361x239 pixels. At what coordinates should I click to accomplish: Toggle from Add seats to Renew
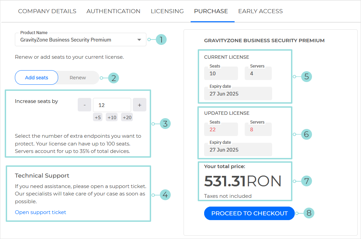pyautogui.click(x=77, y=78)
